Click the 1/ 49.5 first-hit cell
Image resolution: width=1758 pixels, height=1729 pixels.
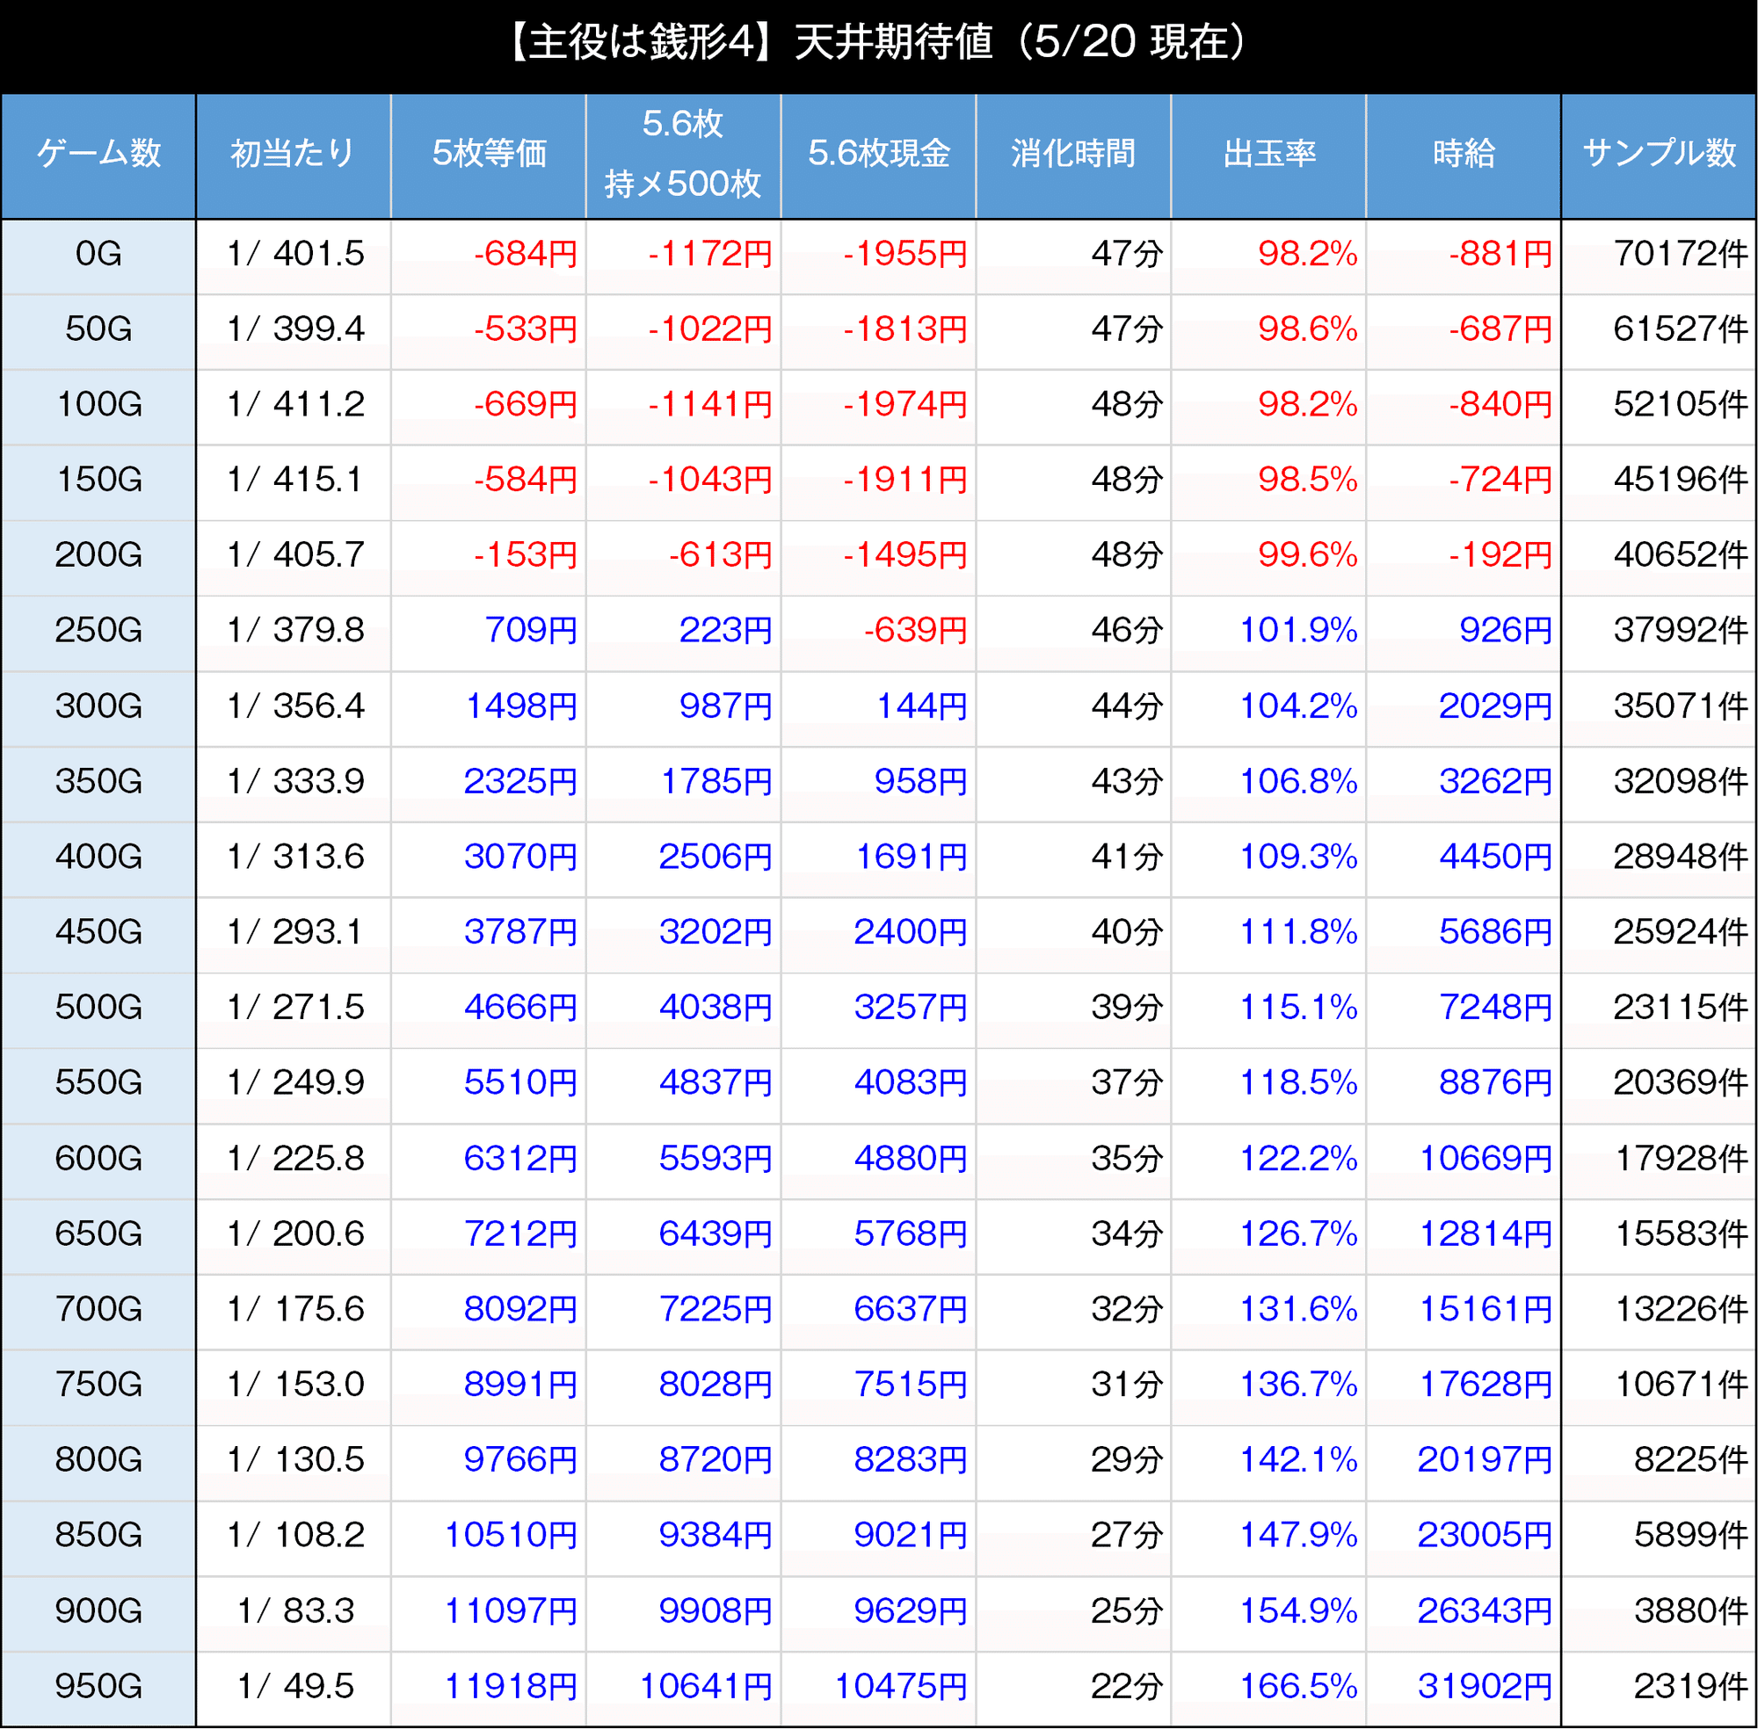(x=295, y=1686)
